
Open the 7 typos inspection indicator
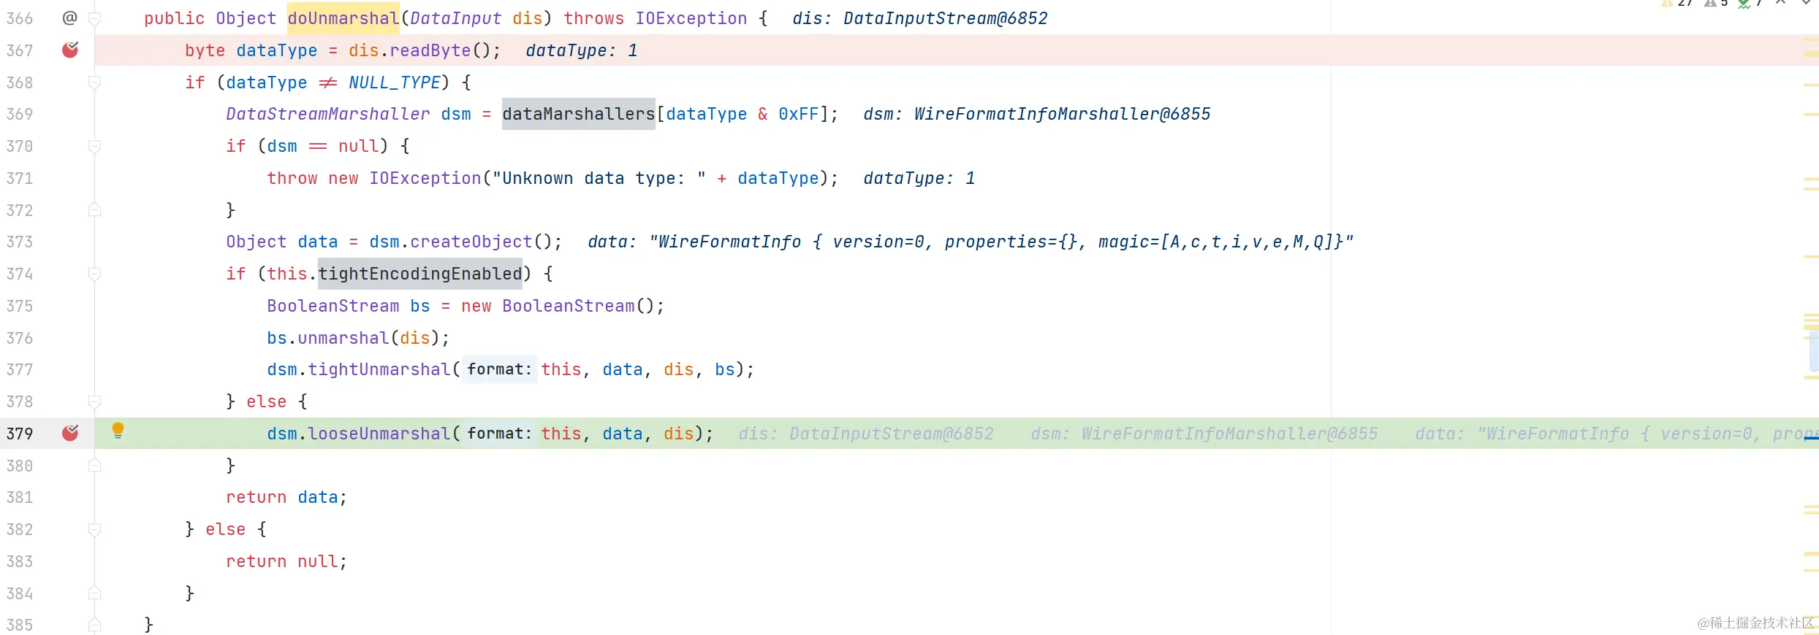click(x=1750, y=3)
